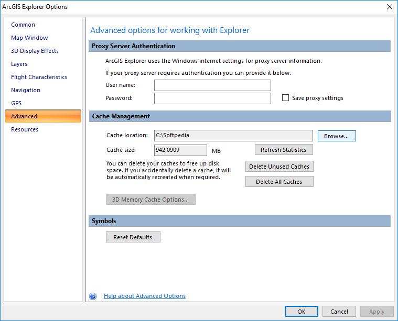
Task: Select 3D Display Effects in sidebar
Action: click(x=35, y=51)
